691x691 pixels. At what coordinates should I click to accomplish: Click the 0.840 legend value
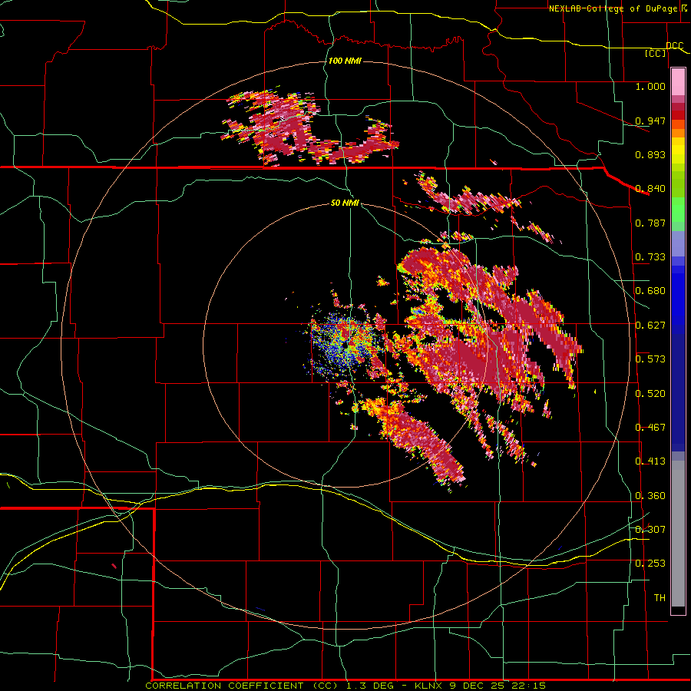(650, 189)
